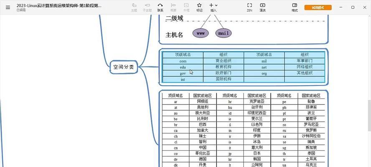Click the 印度尼西亚 cell
The image size is (371, 167).
[257, 113]
